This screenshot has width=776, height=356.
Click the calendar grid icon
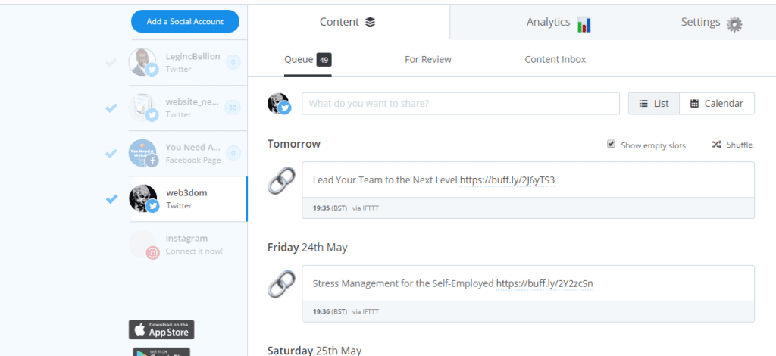click(x=694, y=104)
